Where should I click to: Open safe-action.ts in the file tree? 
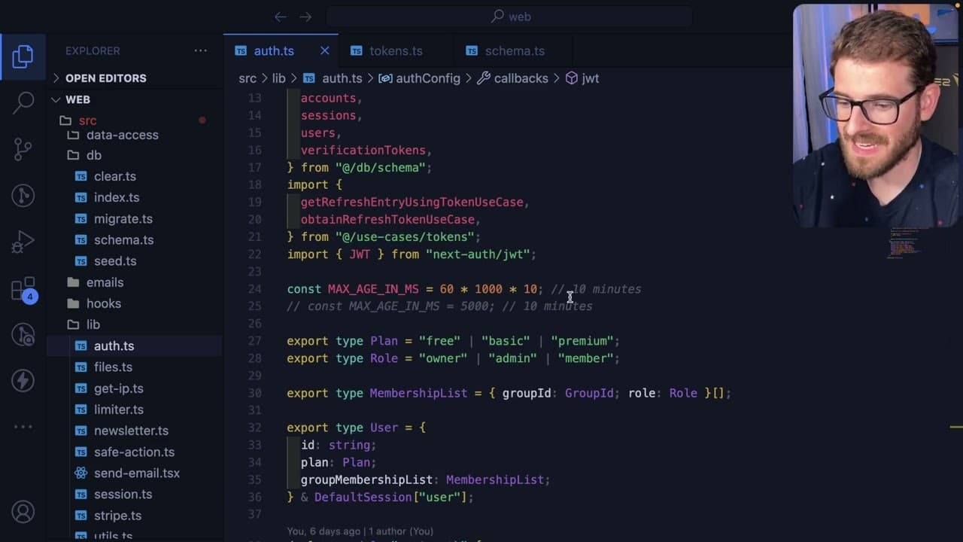click(x=134, y=452)
